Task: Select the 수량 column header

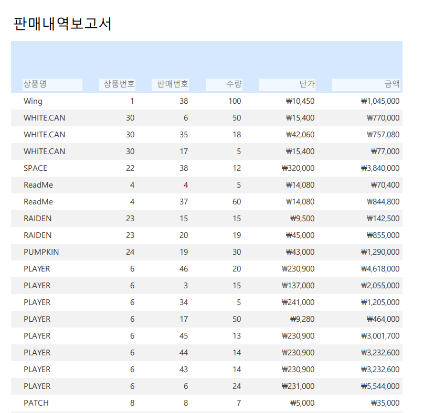Action: 224,84
